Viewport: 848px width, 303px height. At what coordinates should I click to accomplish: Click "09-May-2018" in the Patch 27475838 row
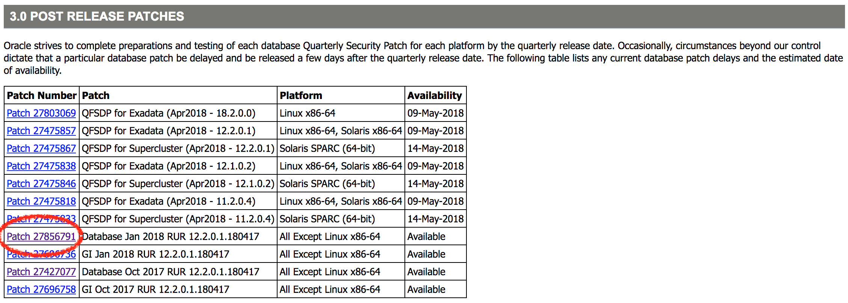tap(436, 166)
